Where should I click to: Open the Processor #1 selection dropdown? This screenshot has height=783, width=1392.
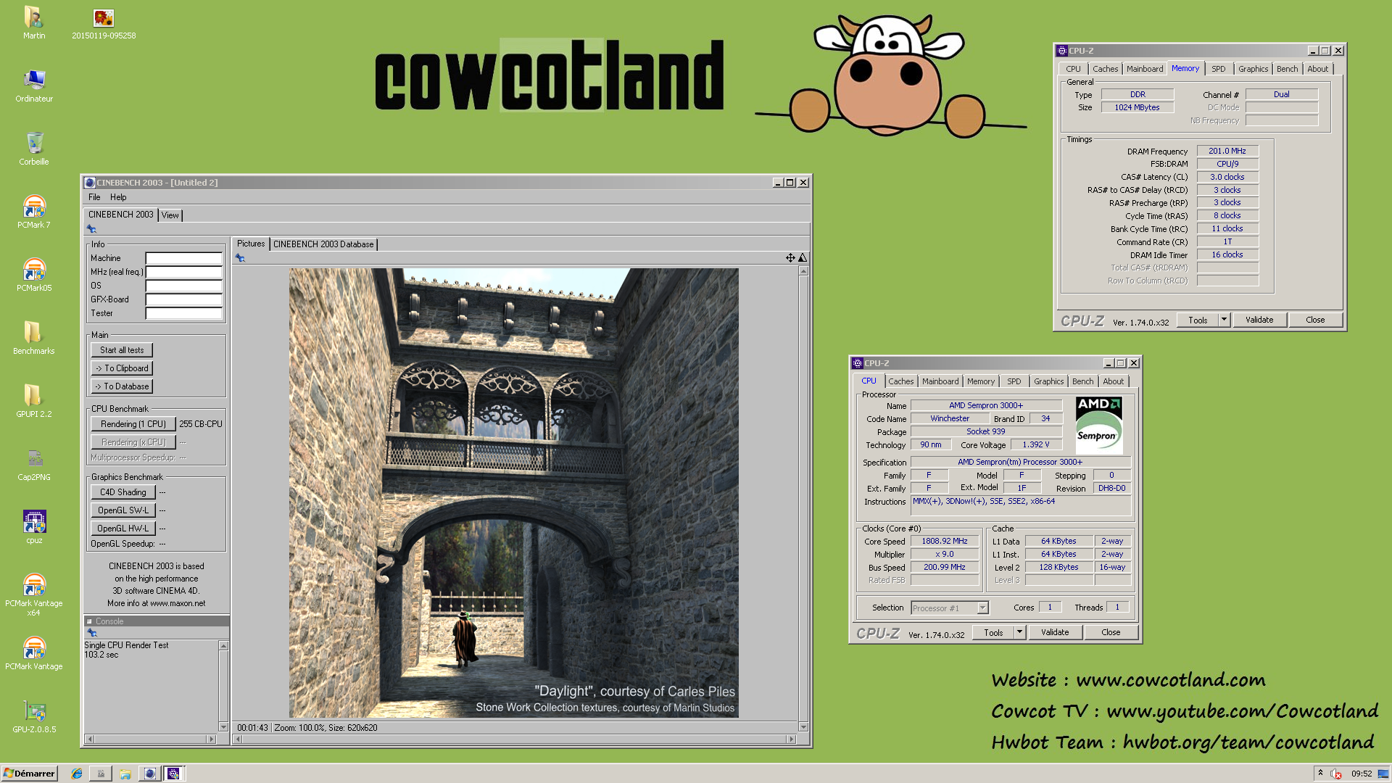click(950, 608)
